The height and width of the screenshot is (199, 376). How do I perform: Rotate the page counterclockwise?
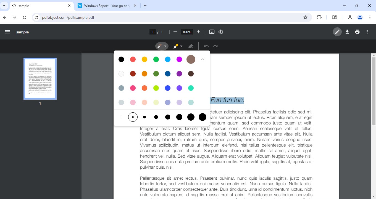[221, 32]
